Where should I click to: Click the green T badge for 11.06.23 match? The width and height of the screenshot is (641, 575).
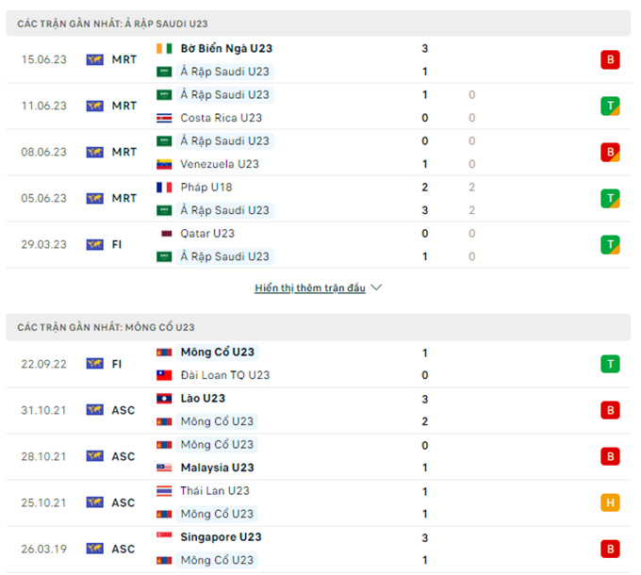[x=610, y=106]
